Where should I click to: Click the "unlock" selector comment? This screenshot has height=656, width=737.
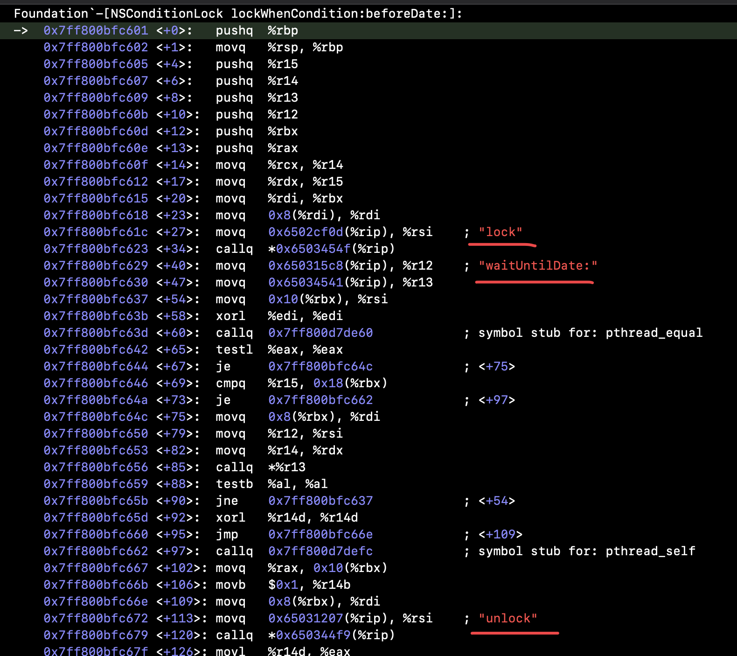[508, 619]
